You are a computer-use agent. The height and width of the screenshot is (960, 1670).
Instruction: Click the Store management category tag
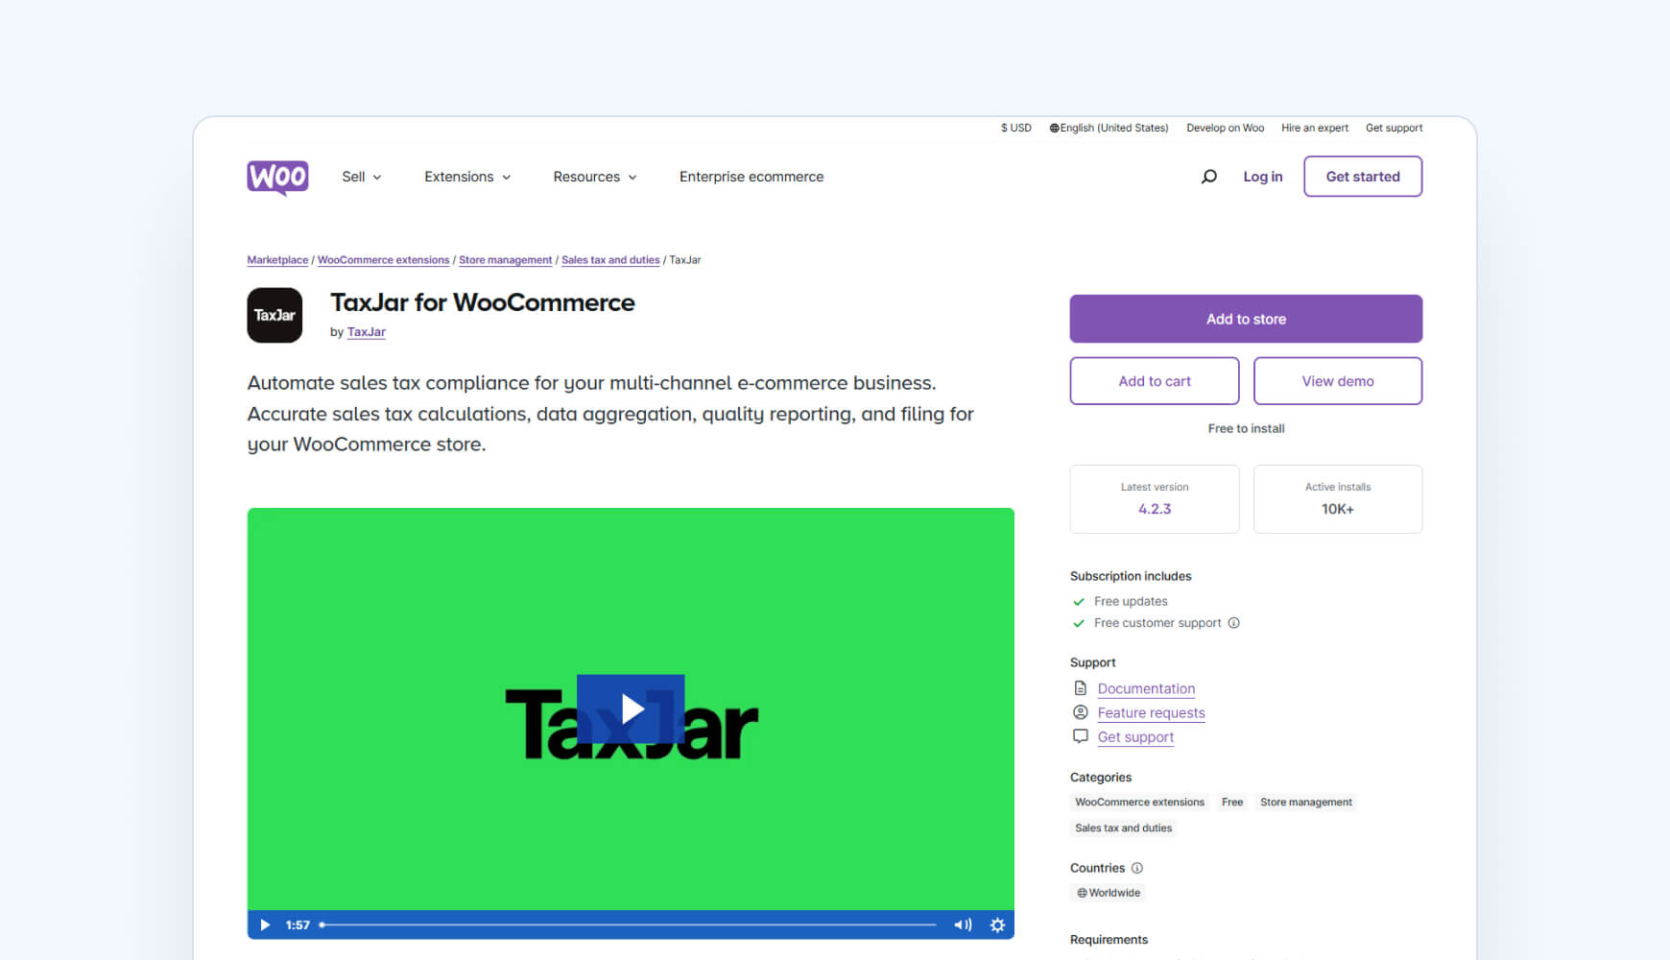[1305, 803]
